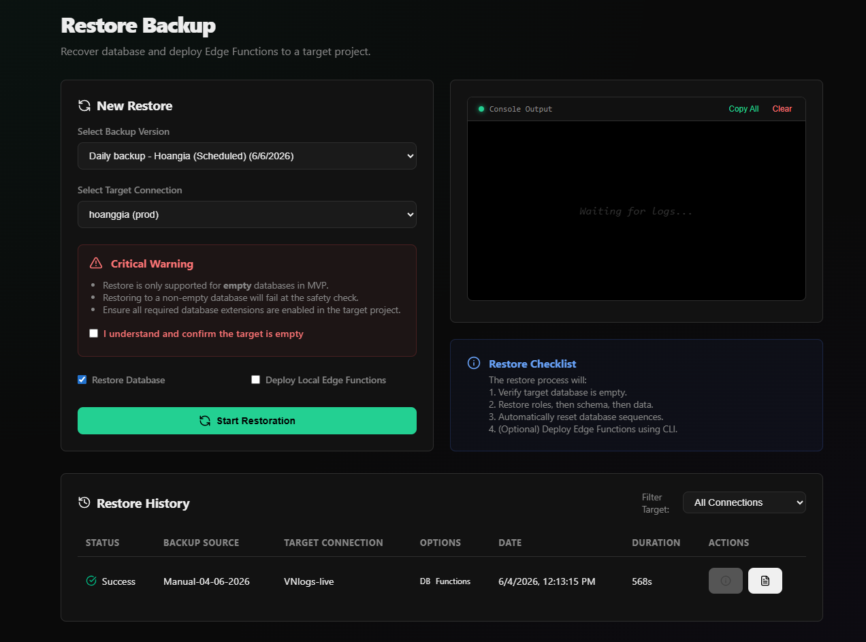Image resolution: width=866 pixels, height=642 pixels.
Task: Click the 'Verify target database is empty' step
Action: 558,392
